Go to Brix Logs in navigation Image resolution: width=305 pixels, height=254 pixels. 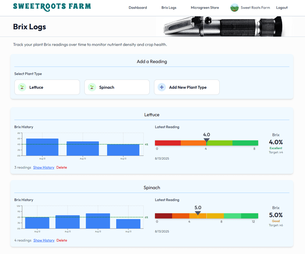pyautogui.click(x=169, y=8)
